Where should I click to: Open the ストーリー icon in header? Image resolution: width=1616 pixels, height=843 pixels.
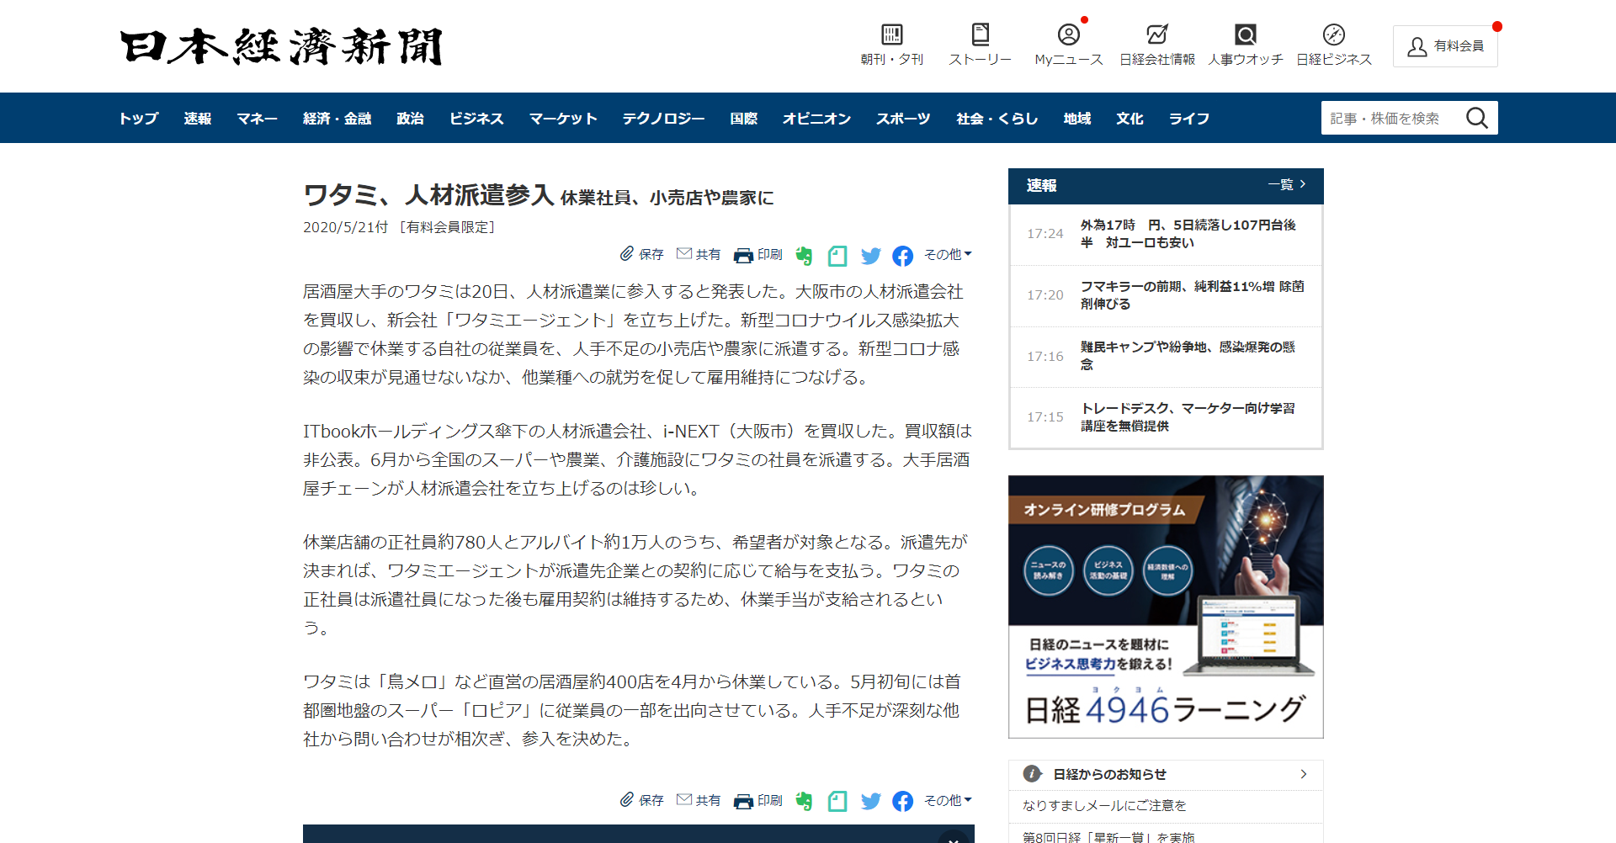pos(980,34)
